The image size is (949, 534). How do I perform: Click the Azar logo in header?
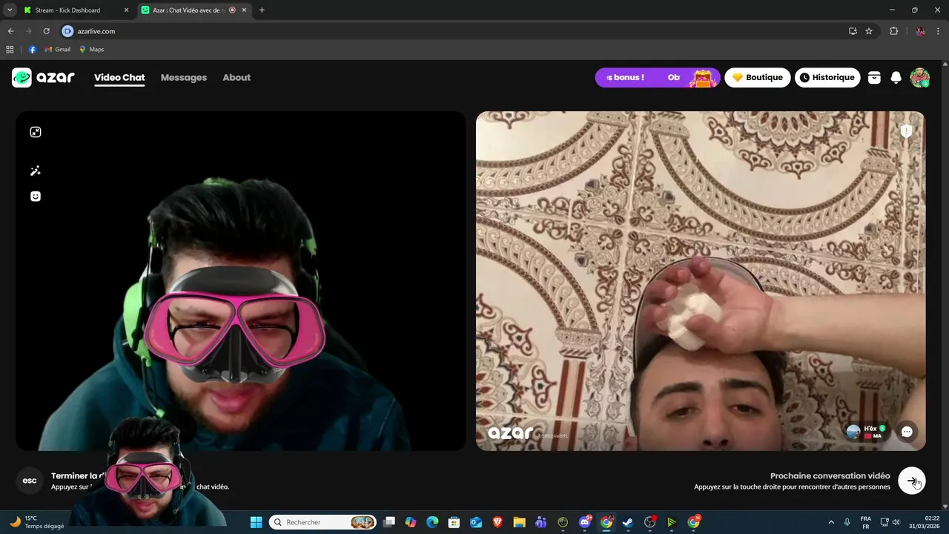pos(43,77)
